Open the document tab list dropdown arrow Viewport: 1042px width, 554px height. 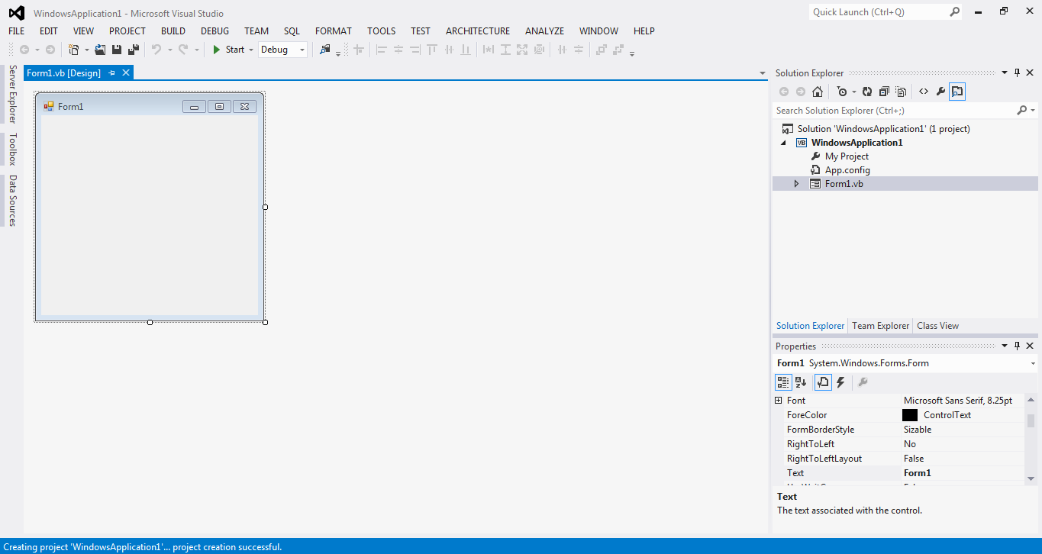762,73
